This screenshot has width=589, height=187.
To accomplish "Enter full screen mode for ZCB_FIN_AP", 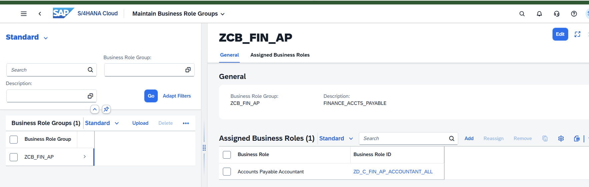I will [577, 34].
